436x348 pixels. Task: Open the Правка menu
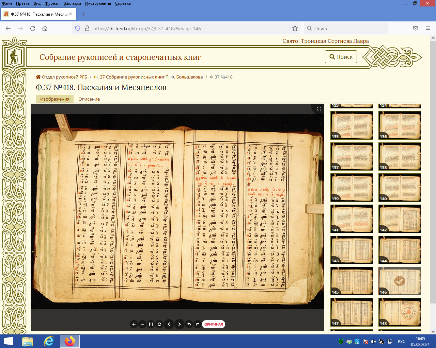pos(22,3)
